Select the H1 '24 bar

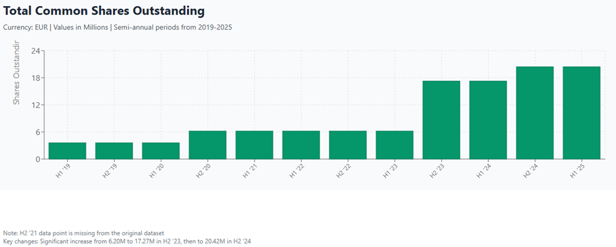(x=488, y=120)
